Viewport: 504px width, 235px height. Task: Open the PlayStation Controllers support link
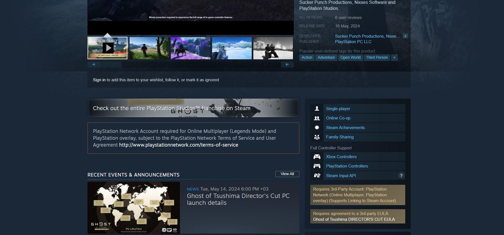click(347, 166)
